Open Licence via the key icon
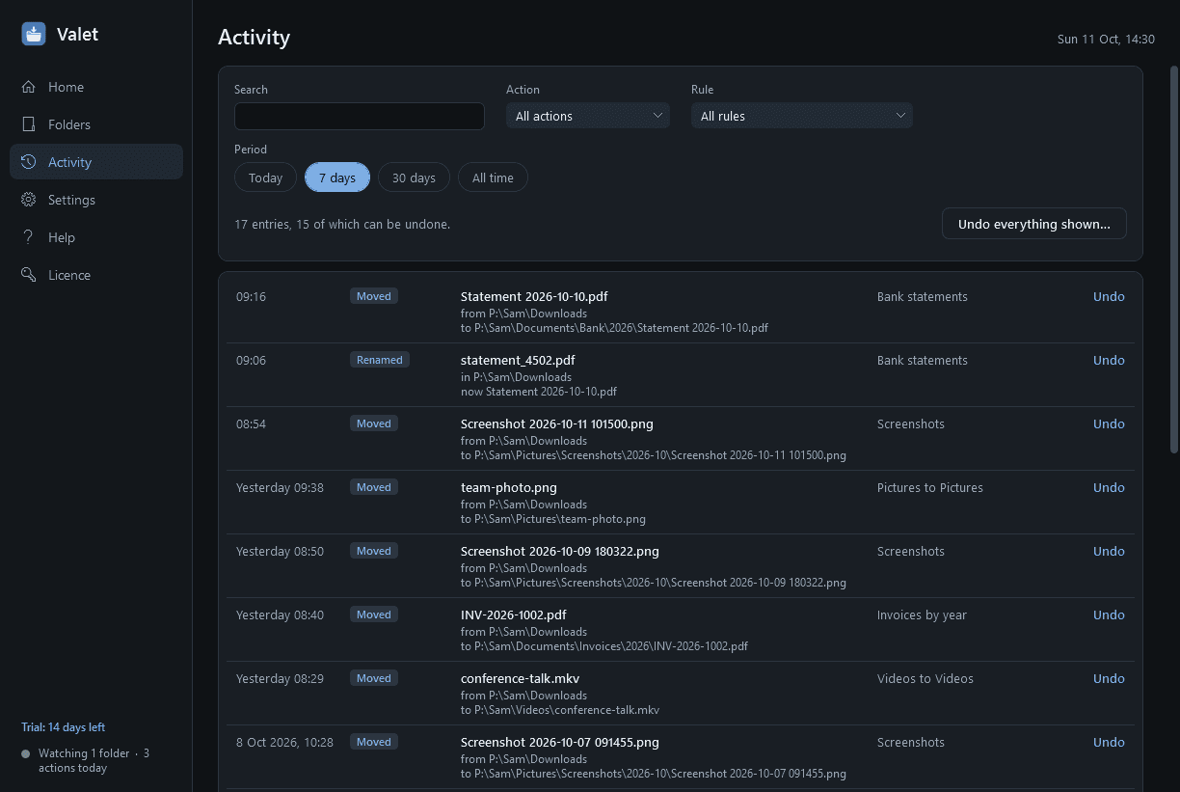This screenshot has height=792, width=1180. point(29,275)
